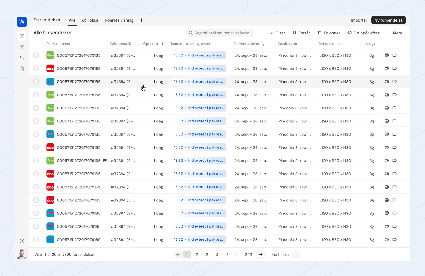Click the W logo icon in sidebar
This screenshot has width=425, height=276.
(22, 22)
